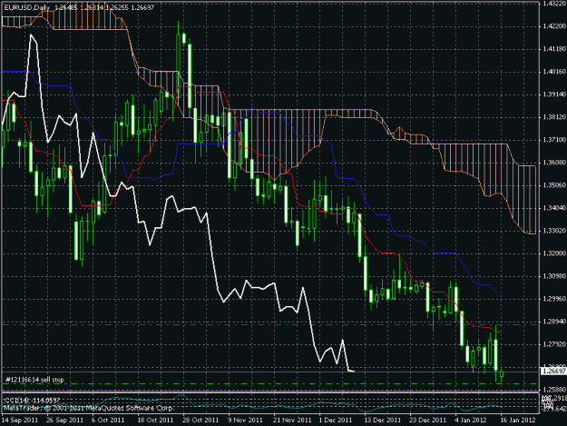Click the 1 Dec 2011 date label
The width and height of the screenshot is (567, 426).
pyautogui.click(x=336, y=421)
